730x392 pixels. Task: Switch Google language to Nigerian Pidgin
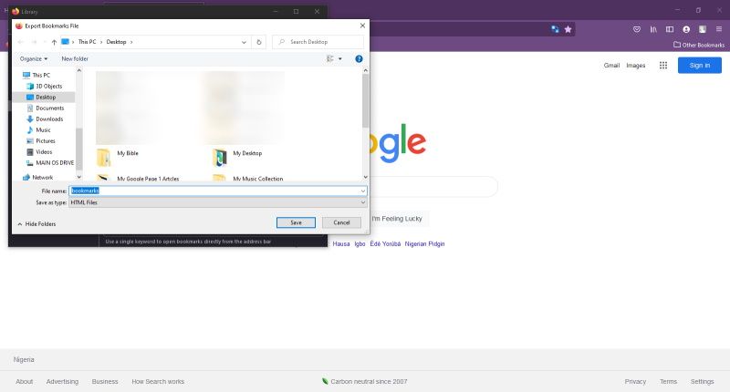(x=424, y=243)
